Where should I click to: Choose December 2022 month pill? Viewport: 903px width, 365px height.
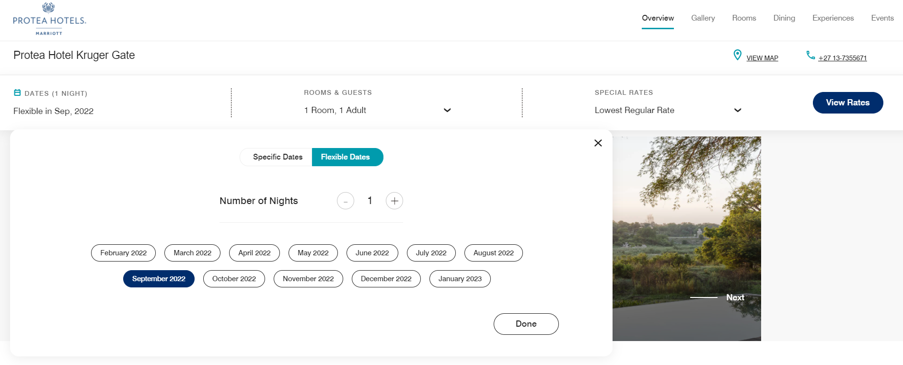386,279
